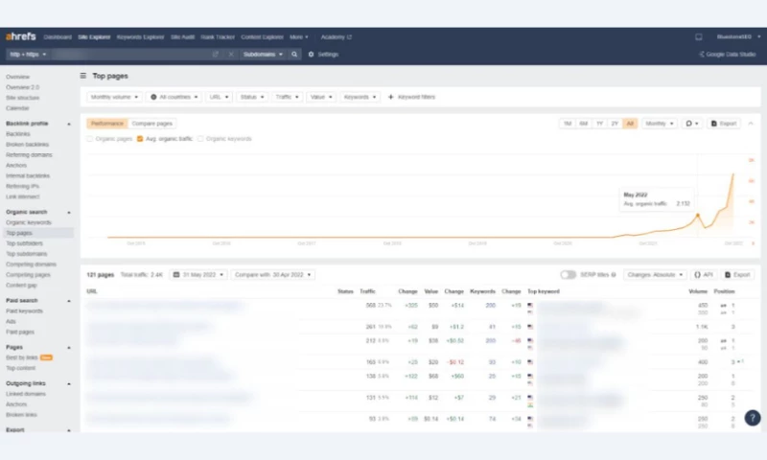Click the blurred URL input field
The image size is (767, 460).
point(131,55)
